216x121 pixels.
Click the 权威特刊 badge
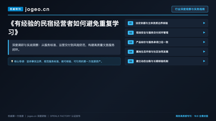15,9
